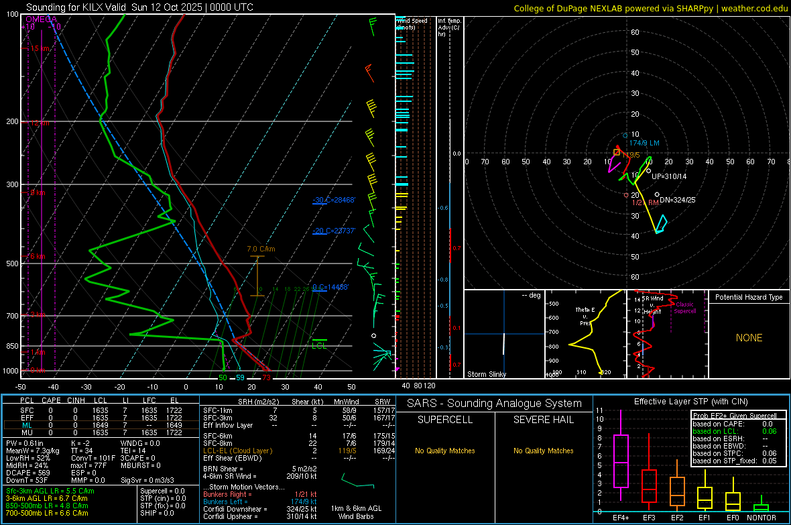Select the UP=310/14 Corfidi label on the hodograph
791x525 pixels.
pos(669,176)
